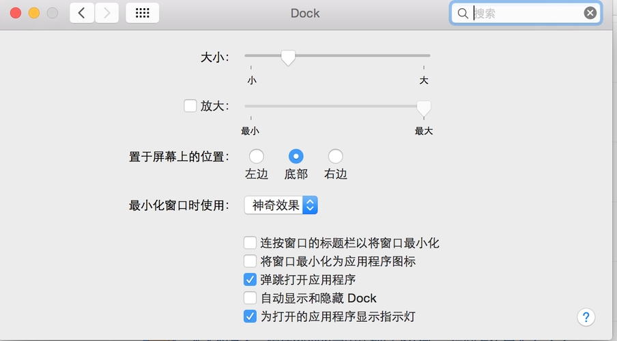Select 右边 dock position radio button
The image size is (617, 341).
335,156
